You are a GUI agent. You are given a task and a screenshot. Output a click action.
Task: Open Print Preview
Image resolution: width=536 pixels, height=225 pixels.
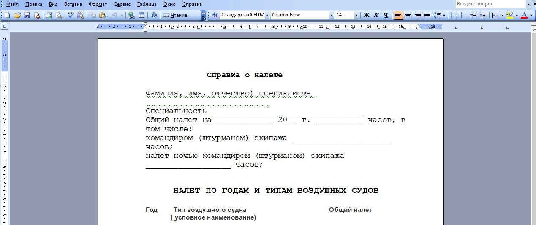pos(59,15)
